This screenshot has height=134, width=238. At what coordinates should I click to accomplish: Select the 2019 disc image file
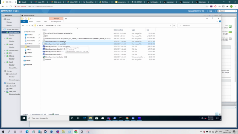click(46, 36)
